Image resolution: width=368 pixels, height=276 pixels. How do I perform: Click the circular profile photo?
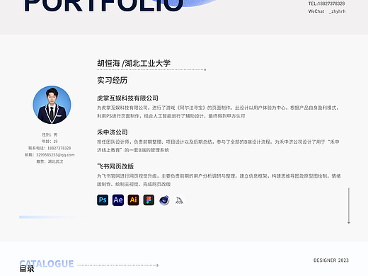point(52,105)
